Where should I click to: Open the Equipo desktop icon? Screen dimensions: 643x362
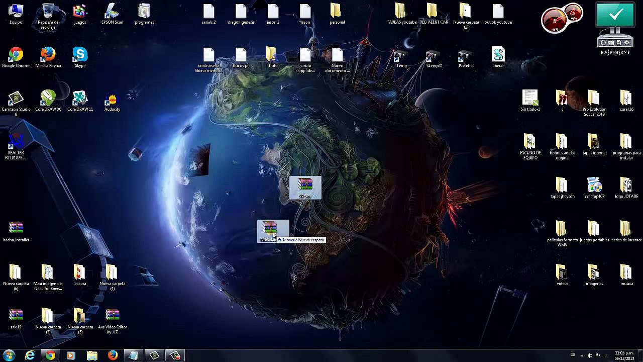tap(16, 14)
